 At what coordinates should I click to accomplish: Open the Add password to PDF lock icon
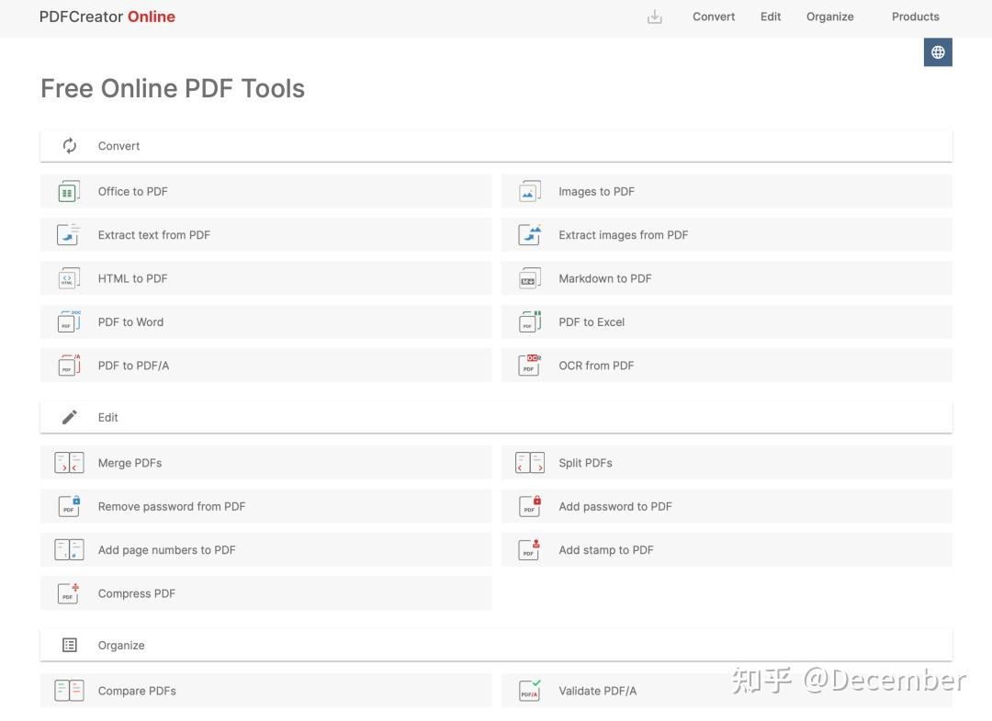click(x=529, y=506)
